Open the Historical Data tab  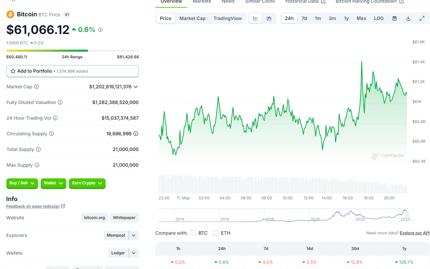(x=305, y=2)
